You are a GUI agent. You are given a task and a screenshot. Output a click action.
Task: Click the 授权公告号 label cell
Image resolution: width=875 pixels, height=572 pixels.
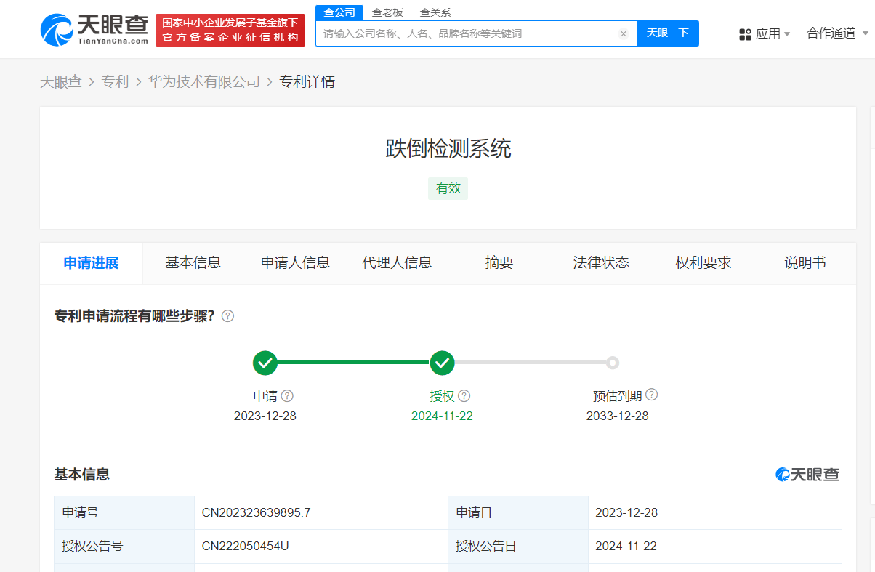pos(124,546)
